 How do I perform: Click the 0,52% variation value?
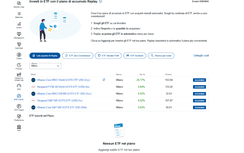pyautogui.click(x=141, y=101)
